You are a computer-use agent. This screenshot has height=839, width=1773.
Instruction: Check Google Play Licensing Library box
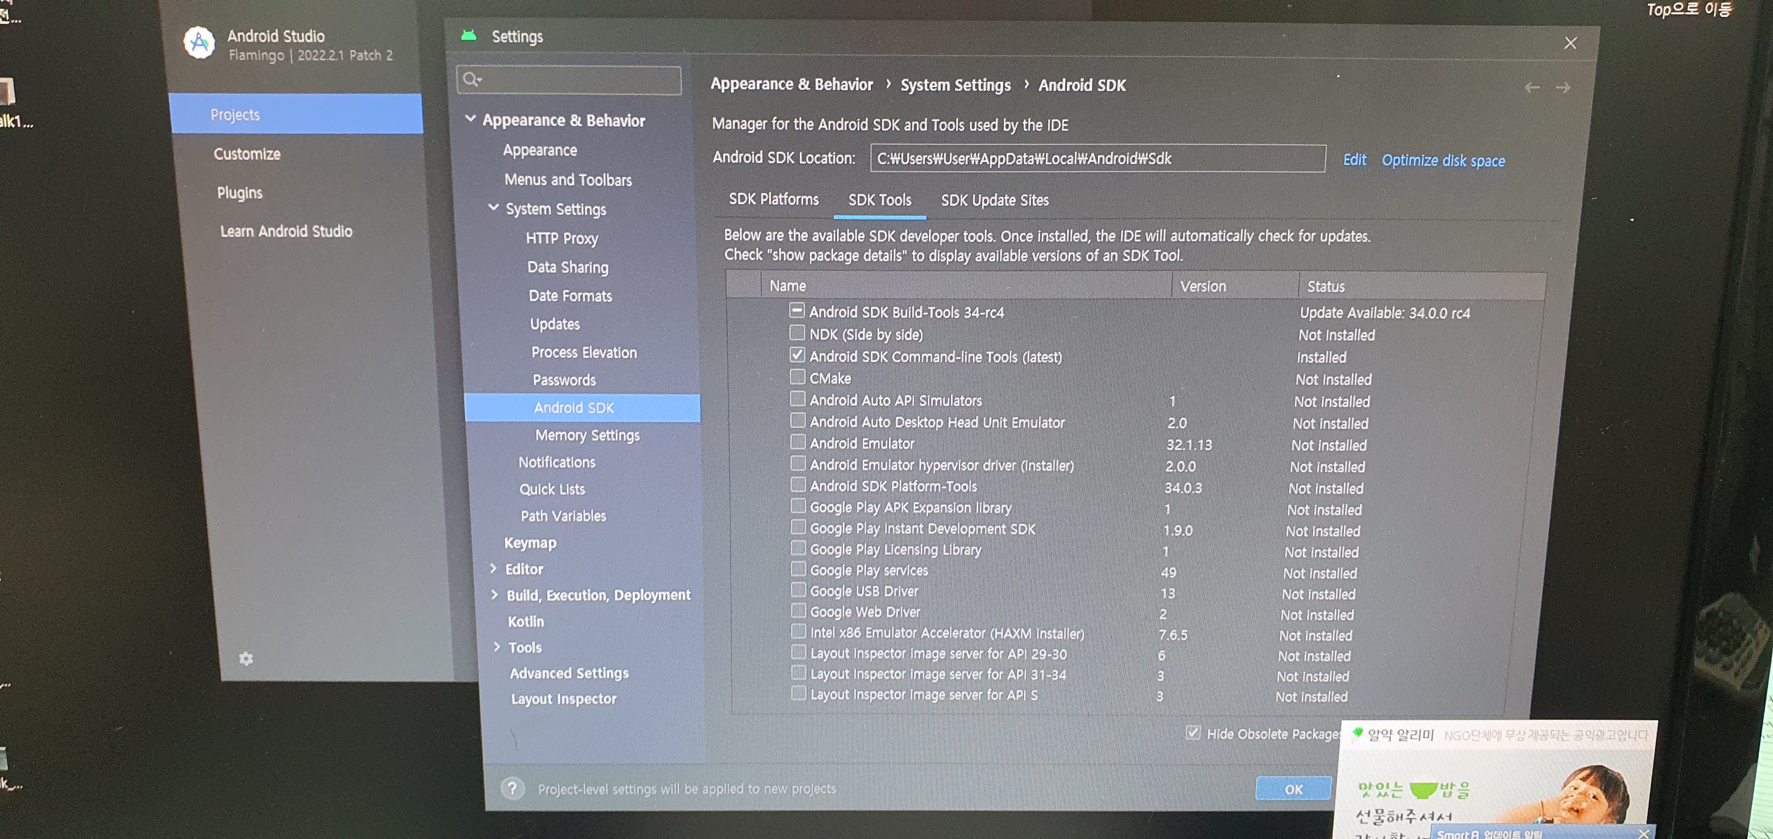coord(799,548)
